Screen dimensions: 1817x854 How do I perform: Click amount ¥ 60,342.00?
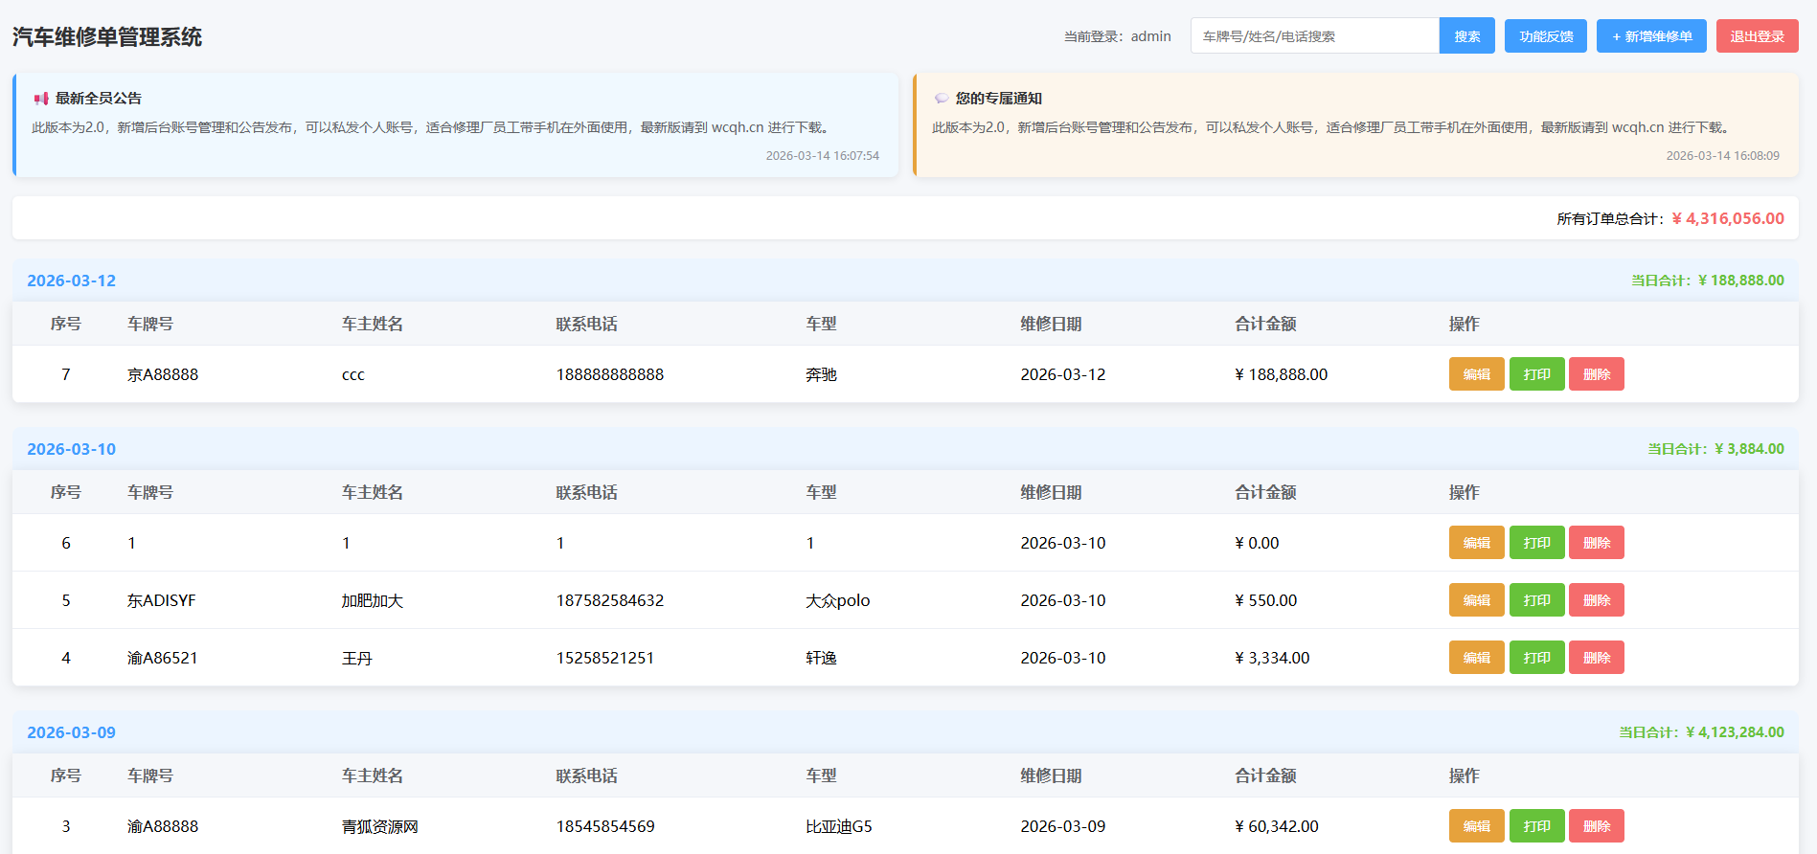coord(1277,826)
